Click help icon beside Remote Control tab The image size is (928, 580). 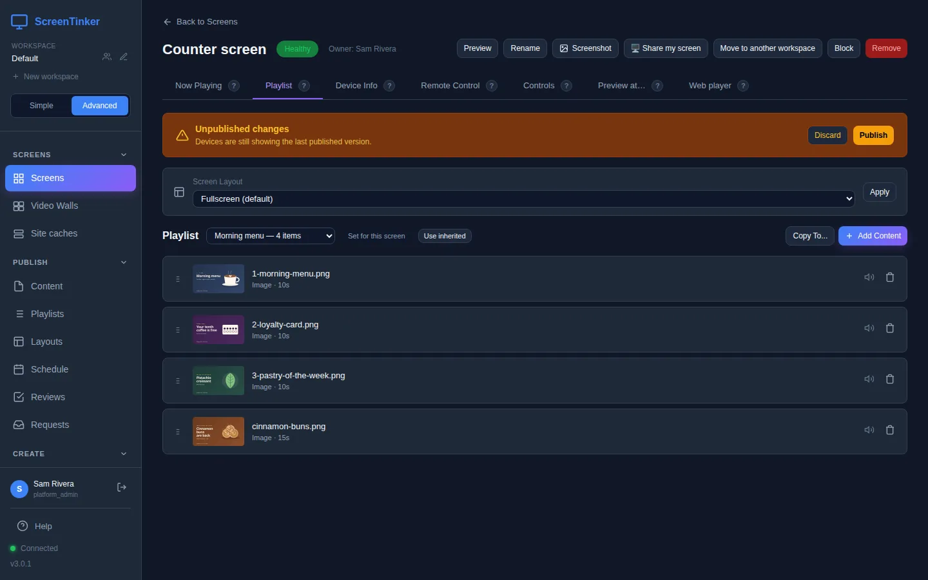492,86
